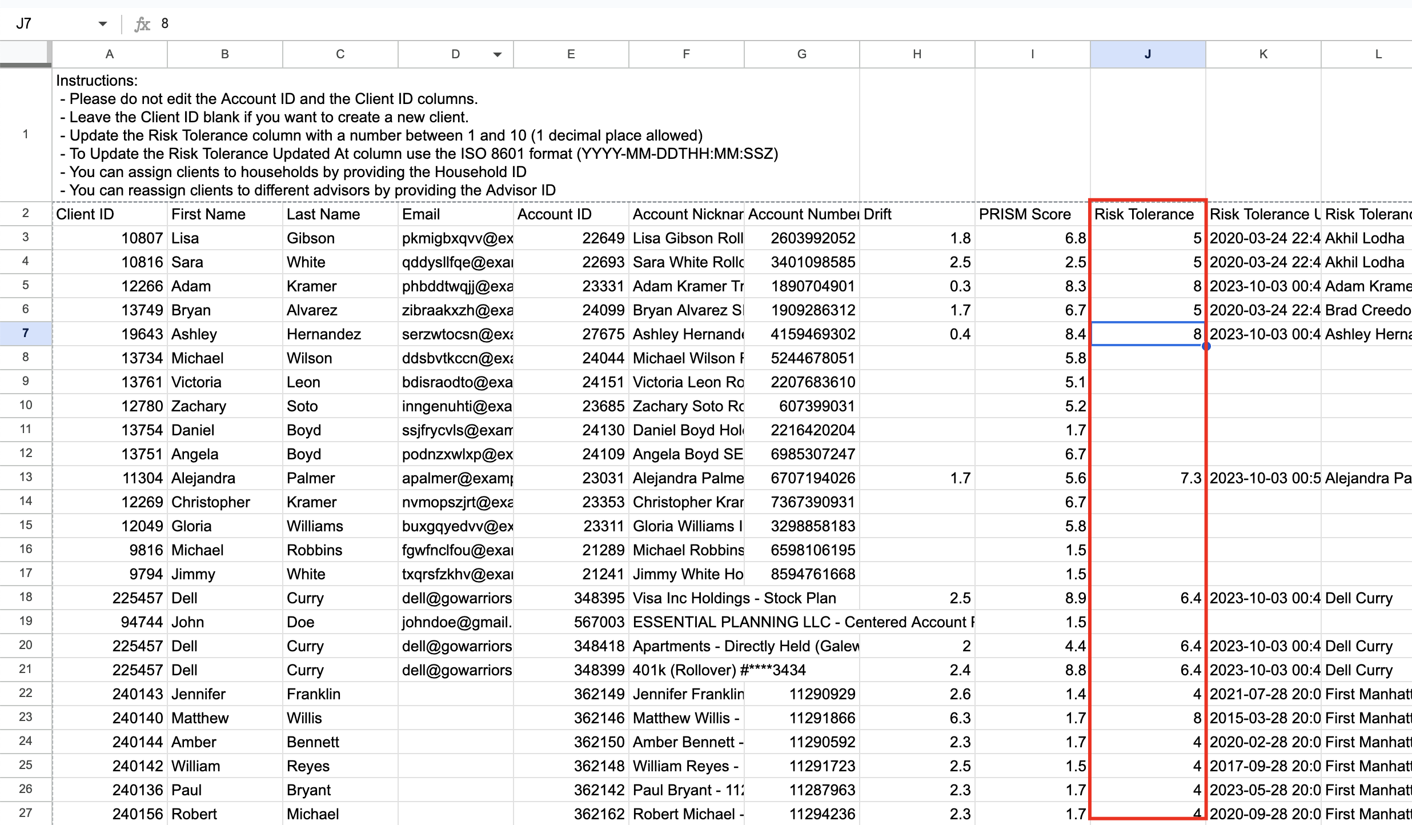
Task: Click the Instructions cell in row 1
Action: pyautogui.click(x=456, y=135)
